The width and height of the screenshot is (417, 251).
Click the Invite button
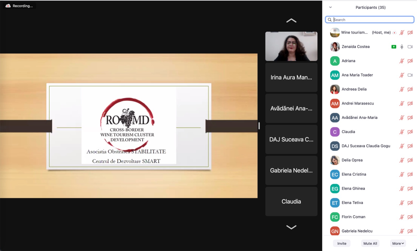pos(342,243)
